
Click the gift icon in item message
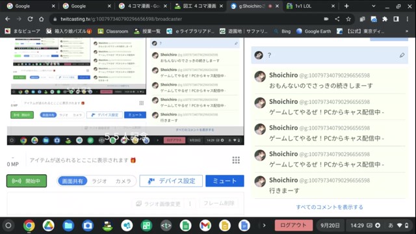pos(133,161)
